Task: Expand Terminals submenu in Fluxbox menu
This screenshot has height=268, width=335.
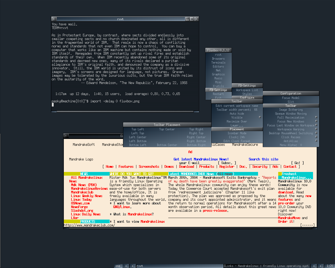Action: point(218,63)
